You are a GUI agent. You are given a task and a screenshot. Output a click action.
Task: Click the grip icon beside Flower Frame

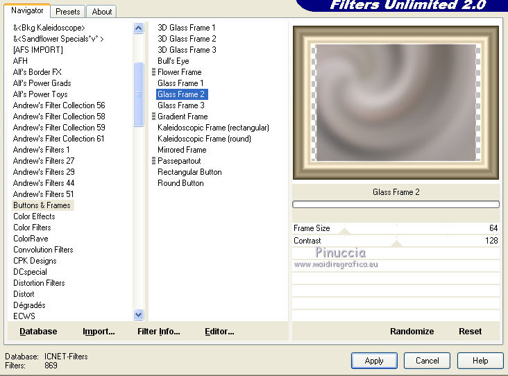[153, 72]
